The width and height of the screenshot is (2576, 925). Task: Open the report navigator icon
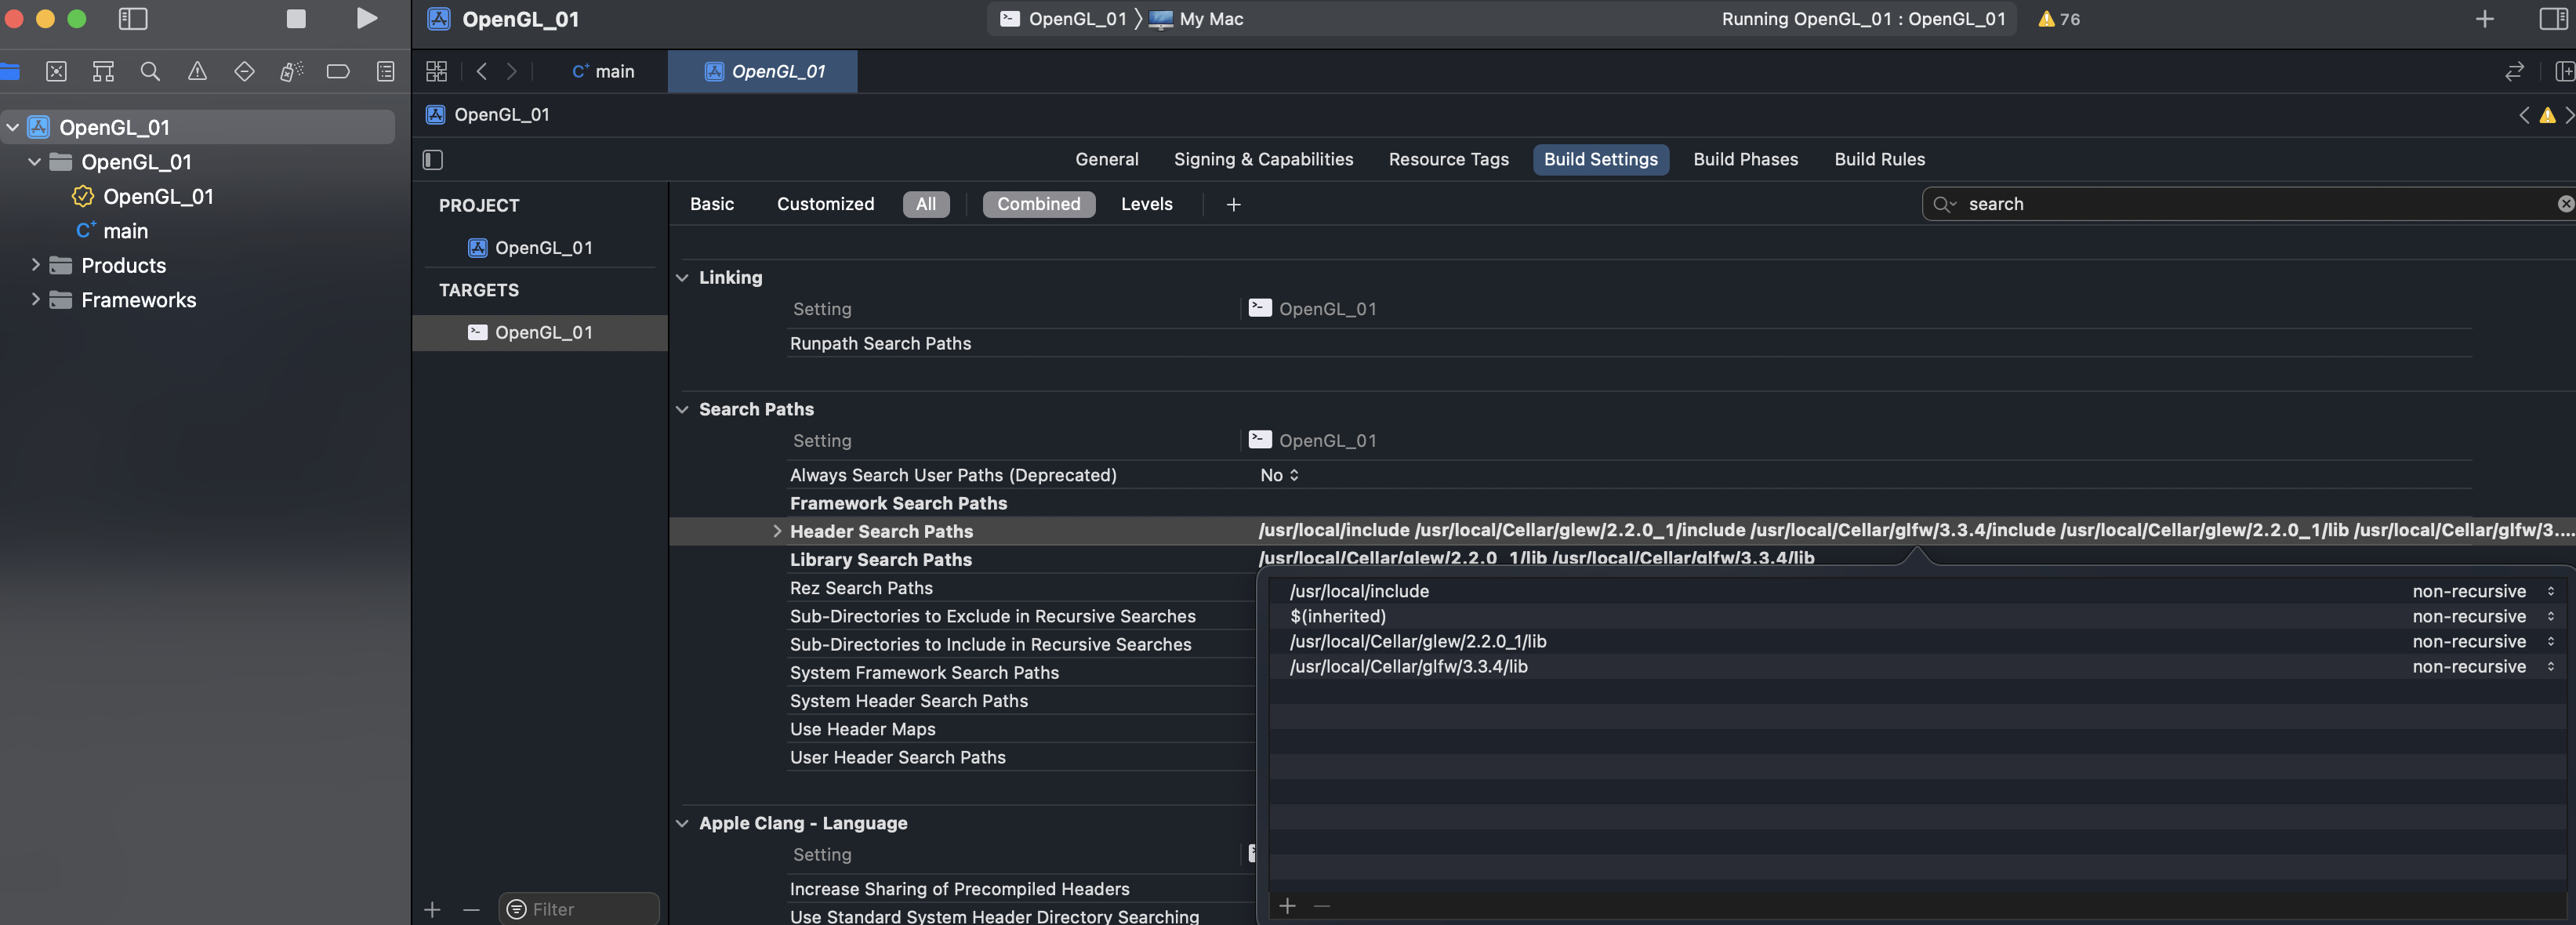click(x=385, y=71)
